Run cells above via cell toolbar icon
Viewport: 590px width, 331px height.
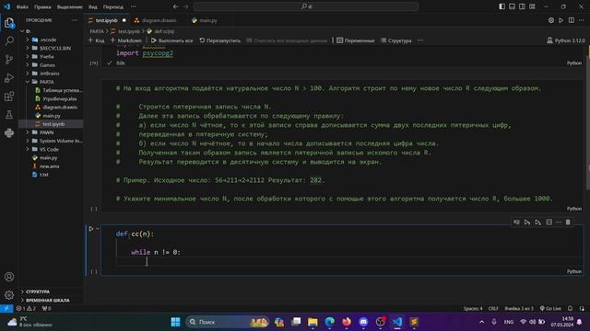point(527,223)
